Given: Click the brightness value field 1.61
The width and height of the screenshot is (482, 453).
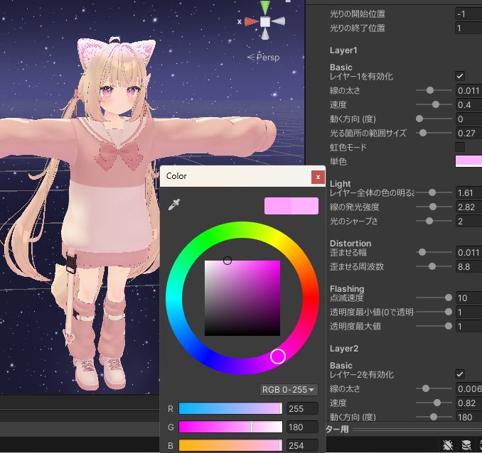Looking at the screenshot, I should [x=468, y=192].
